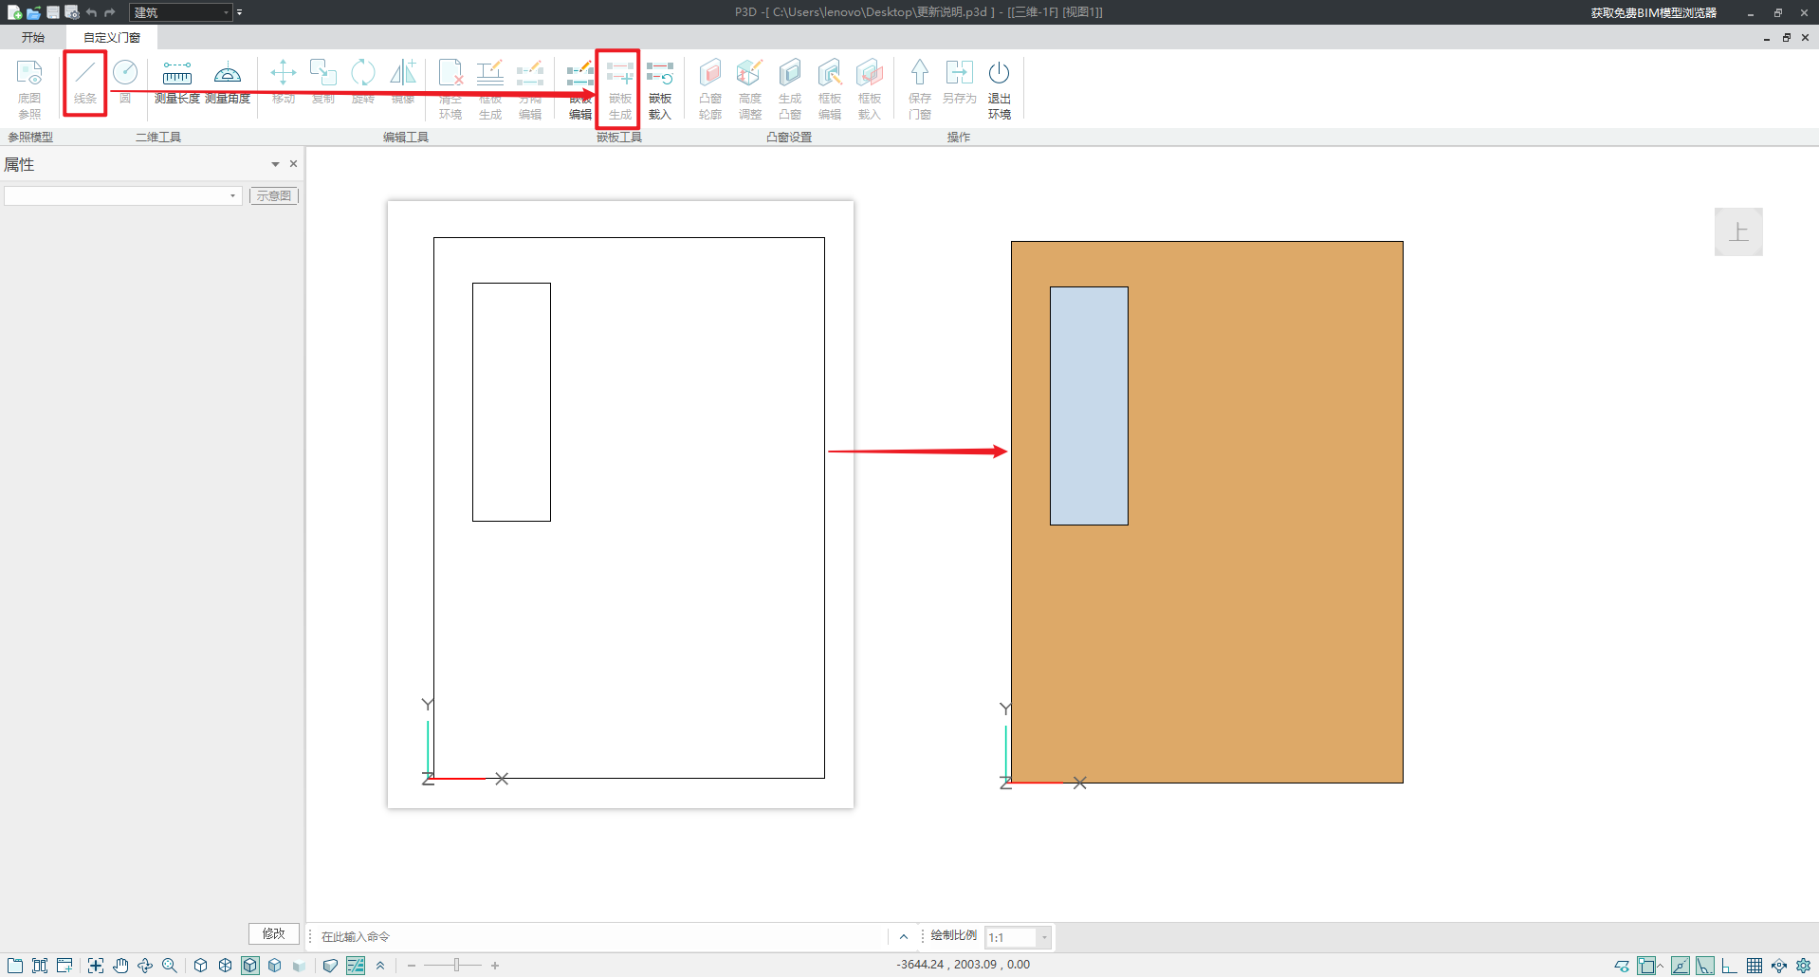Click the magnifier zoom tool in status bar

click(170, 966)
